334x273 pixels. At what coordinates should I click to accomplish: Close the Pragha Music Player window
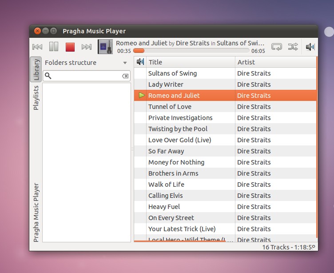(37, 31)
